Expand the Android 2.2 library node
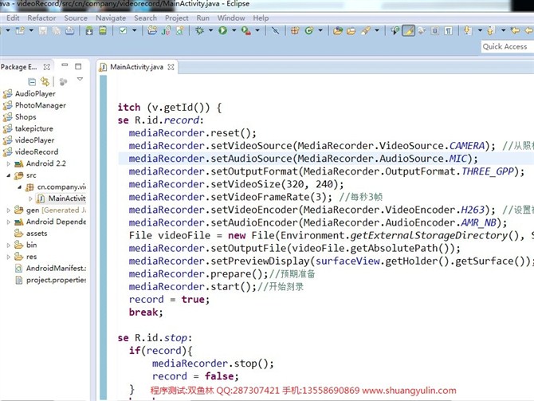 coord(9,163)
